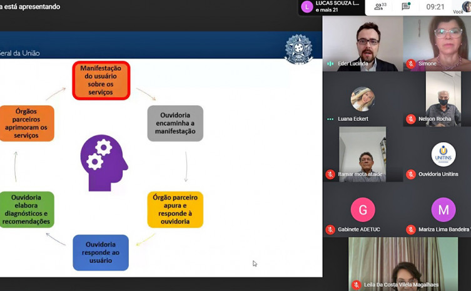Image resolution: width=471 pixels, height=291 pixels.
Task: Click the purple M avatar of Mariza Lima Bandeira
Action: click(443, 210)
